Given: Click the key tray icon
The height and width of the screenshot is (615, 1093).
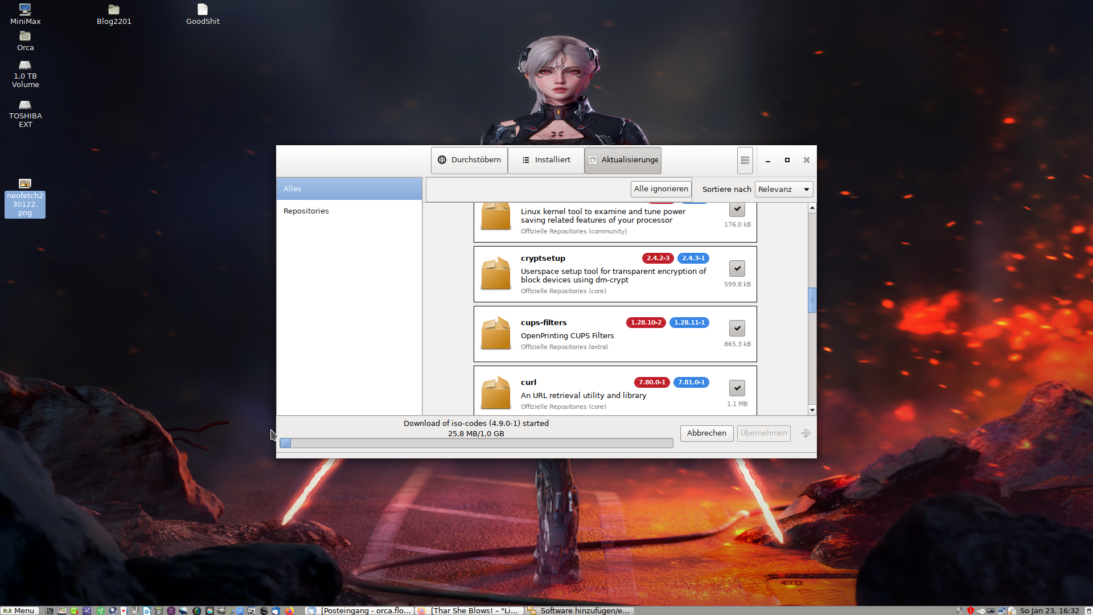Looking at the screenshot, I should (x=981, y=611).
